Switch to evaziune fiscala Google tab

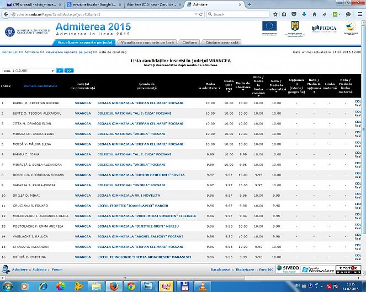[94, 4]
